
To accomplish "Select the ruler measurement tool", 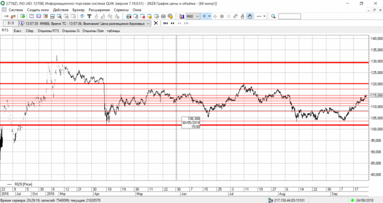I will click(x=236, y=16).
